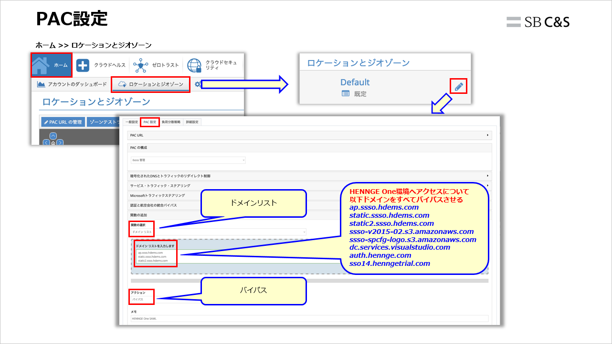The width and height of the screenshot is (612, 344).
Task: Switch to the 負荷分散戦略 tab
Action: pyautogui.click(x=171, y=122)
